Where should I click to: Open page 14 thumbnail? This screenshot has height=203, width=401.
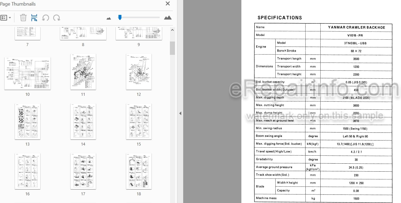click(83, 122)
